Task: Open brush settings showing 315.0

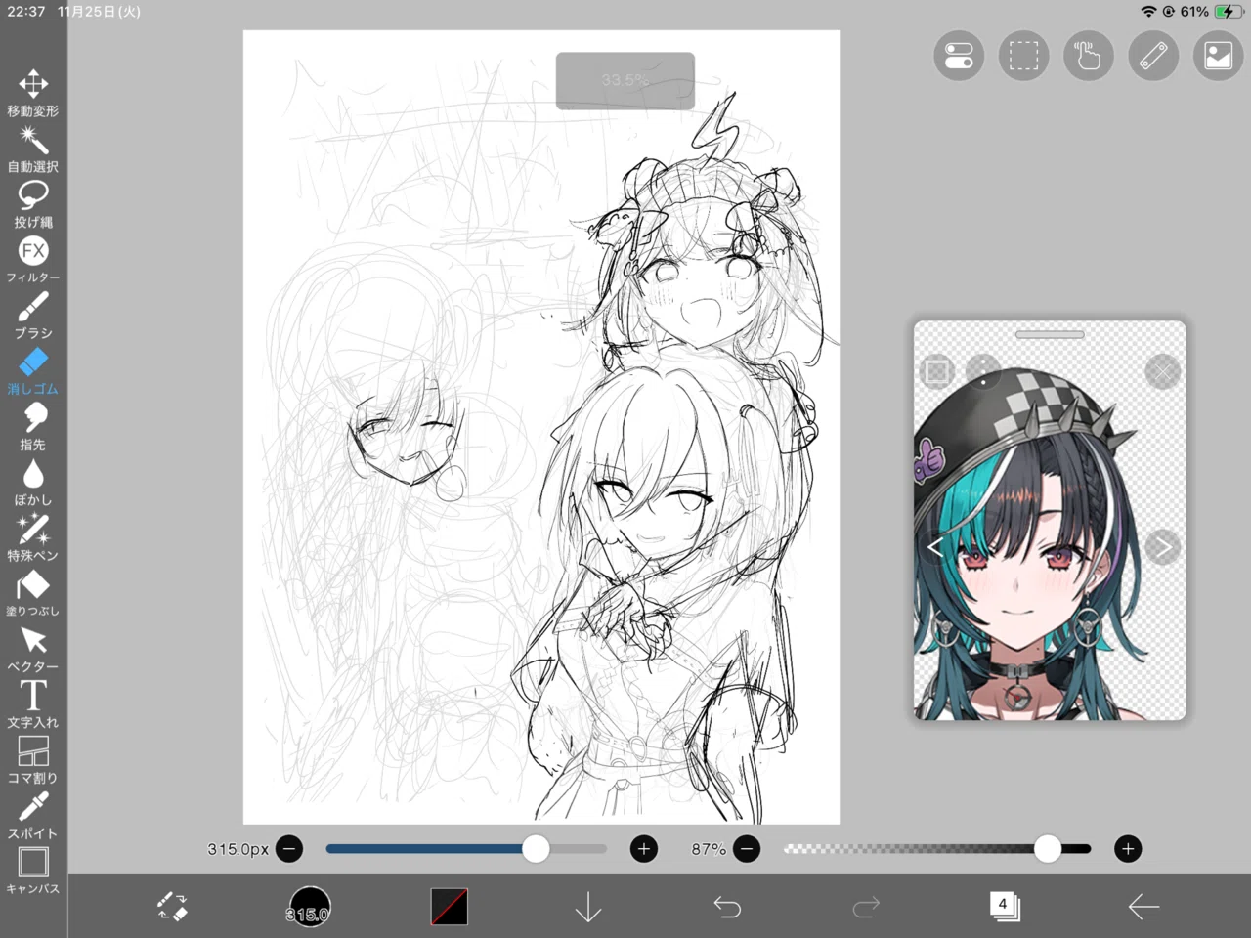Action: point(309,907)
